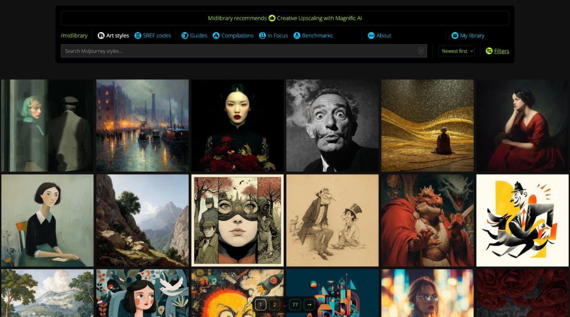570x317 pixels.
Task: Open dark red roses thumbnail
Action: 523,293
